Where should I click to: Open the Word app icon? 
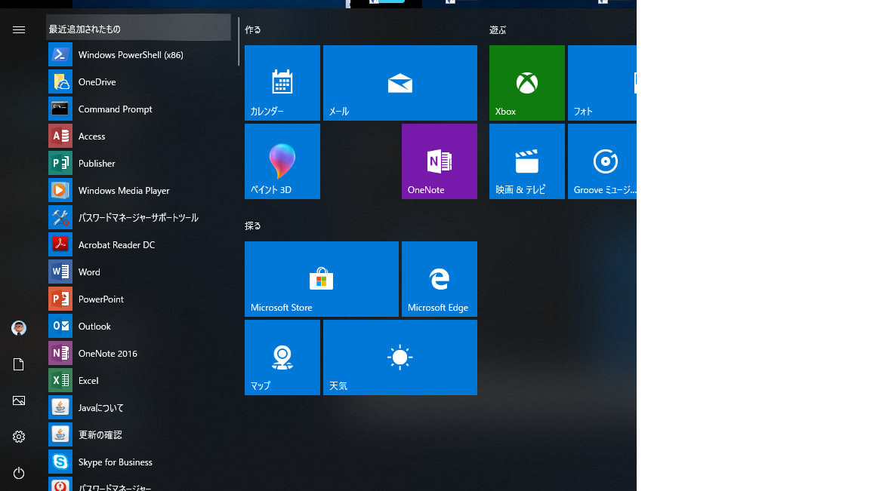60,272
